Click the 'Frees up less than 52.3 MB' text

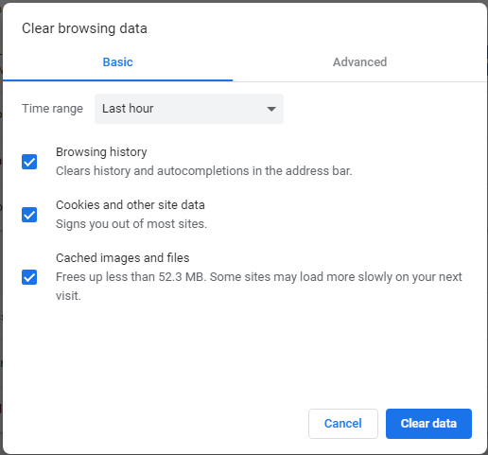(131, 277)
